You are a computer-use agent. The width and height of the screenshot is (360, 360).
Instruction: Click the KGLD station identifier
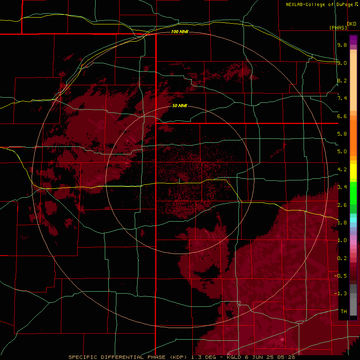point(233,357)
